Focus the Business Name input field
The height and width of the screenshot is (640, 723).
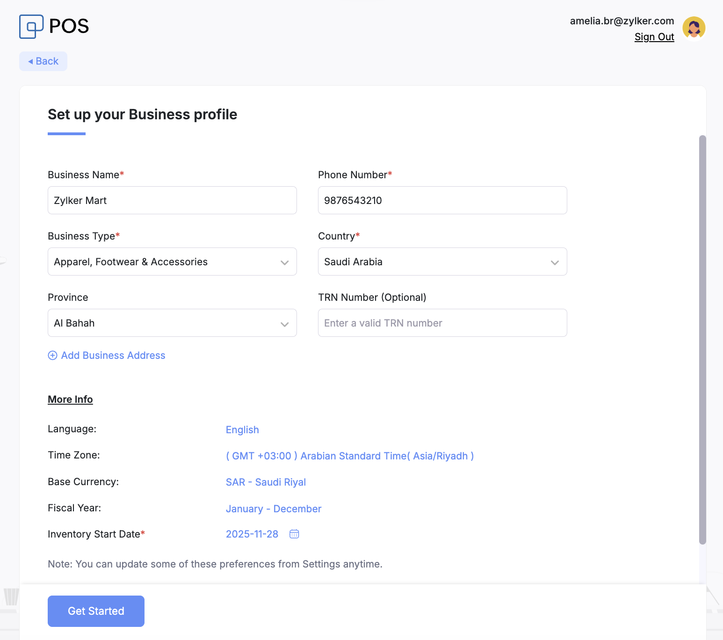(x=172, y=200)
